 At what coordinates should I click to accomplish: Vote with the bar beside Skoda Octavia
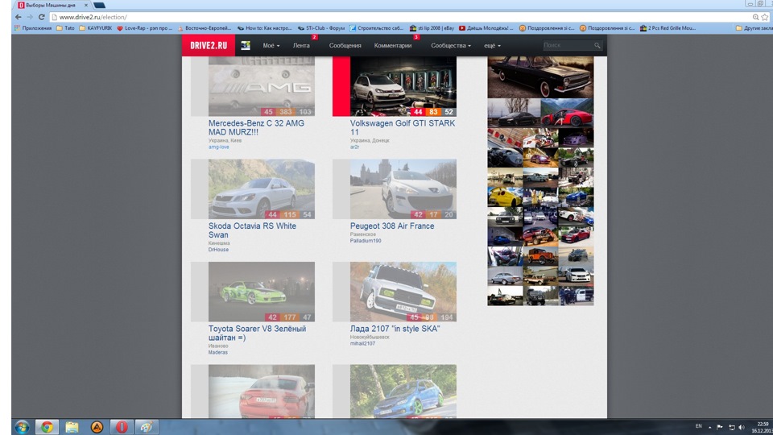point(199,188)
